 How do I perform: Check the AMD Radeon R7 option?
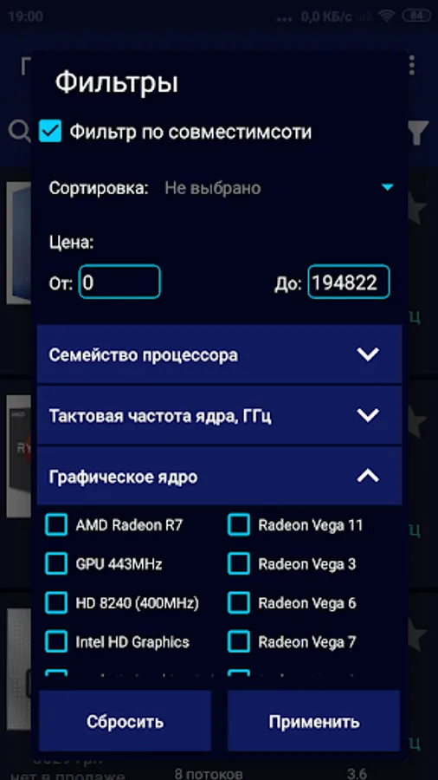pyautogui.click(x=56, y=525)
